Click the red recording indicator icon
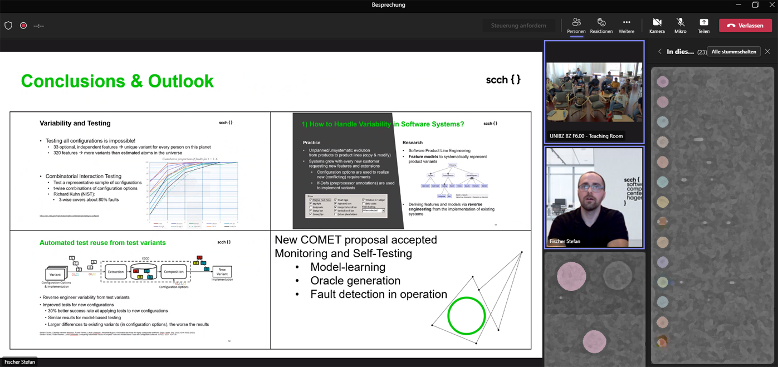This screenshot has height=367, width=778. coord(23,26)
